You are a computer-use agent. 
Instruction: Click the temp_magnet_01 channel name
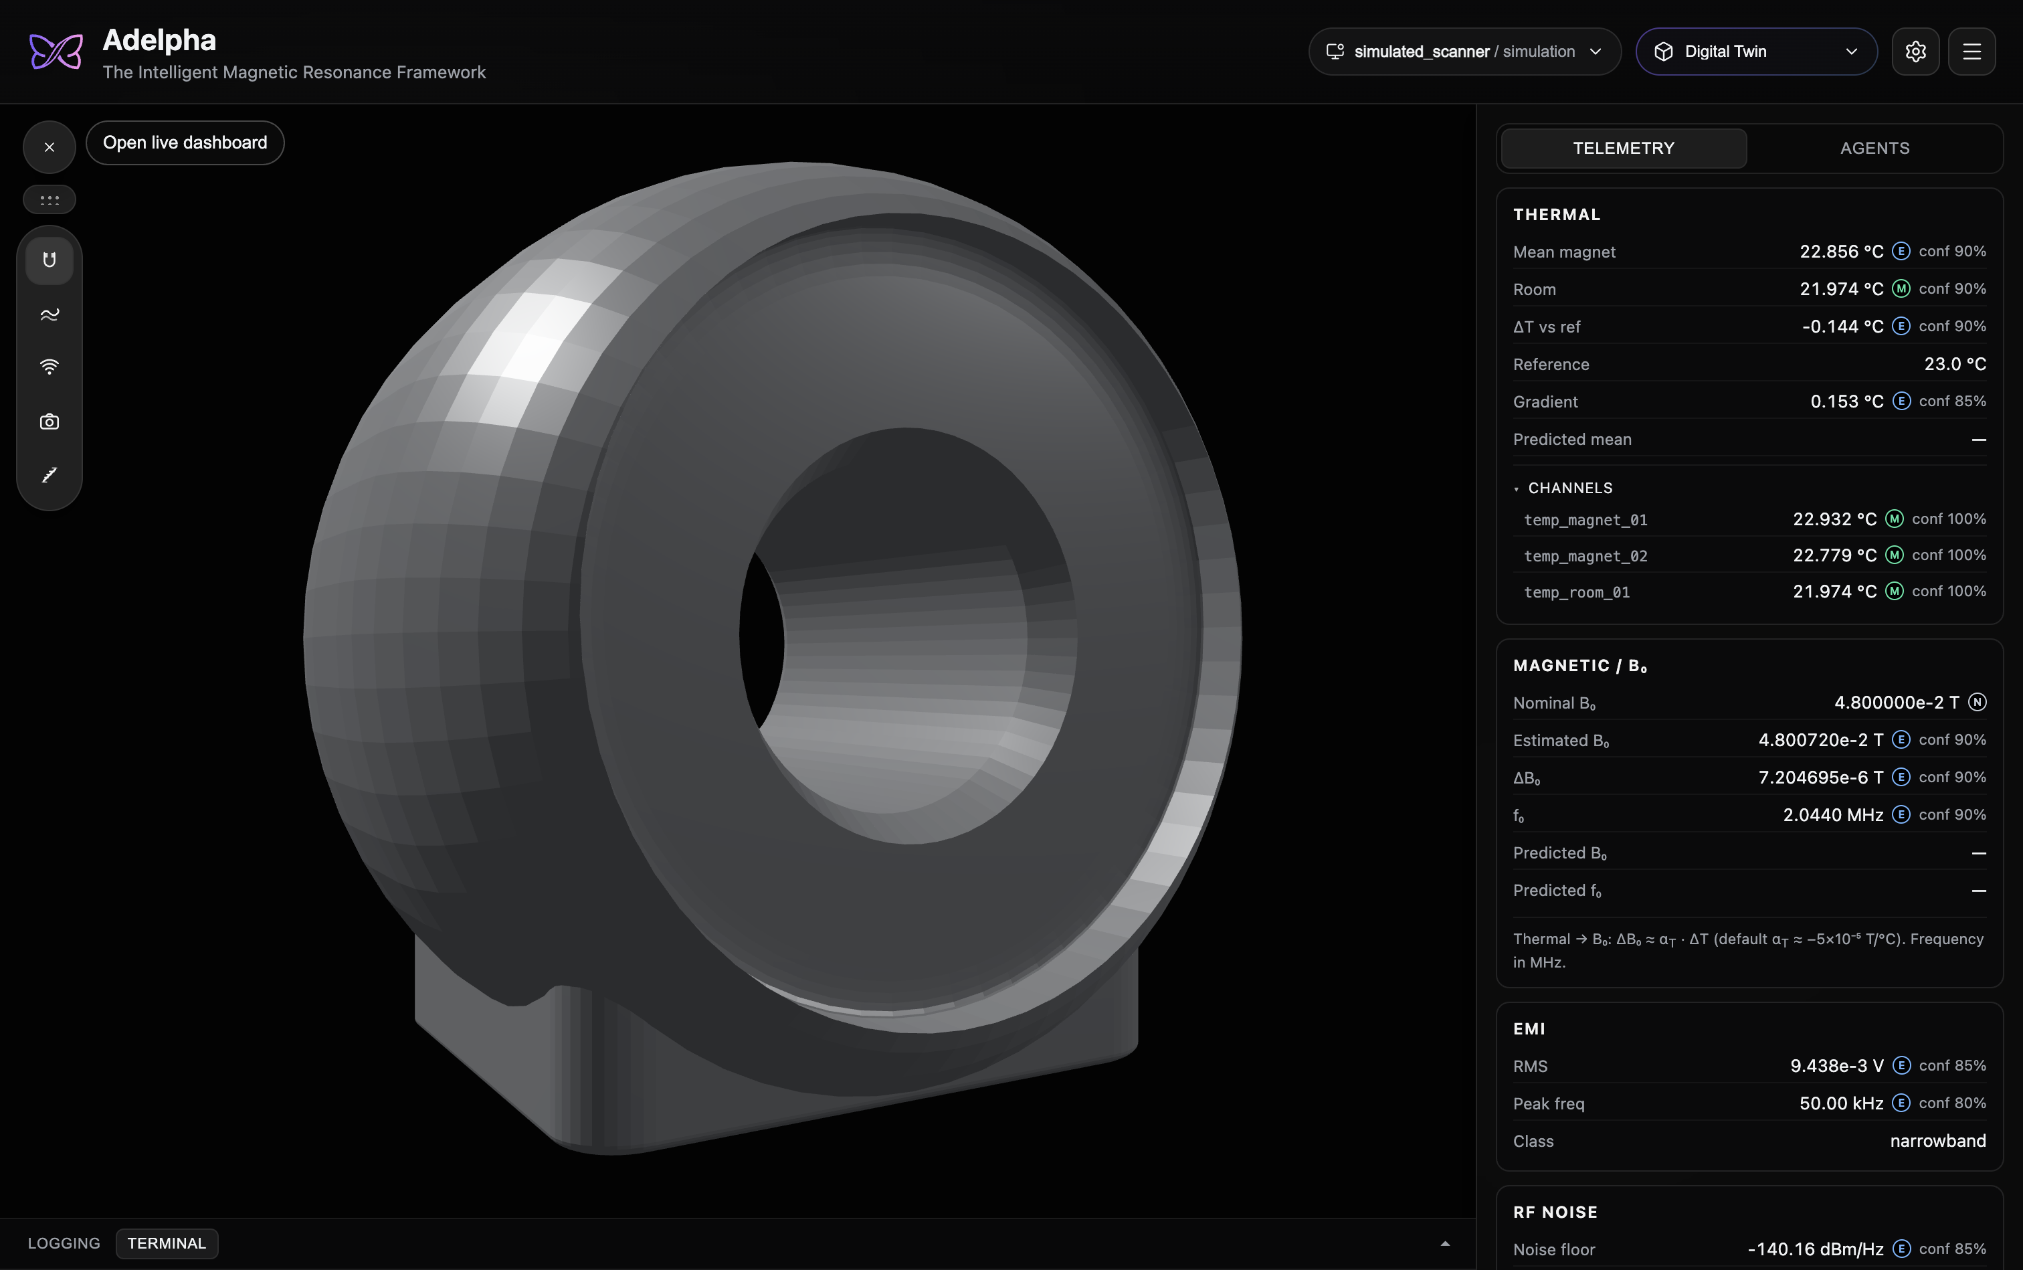(1585, 520)
